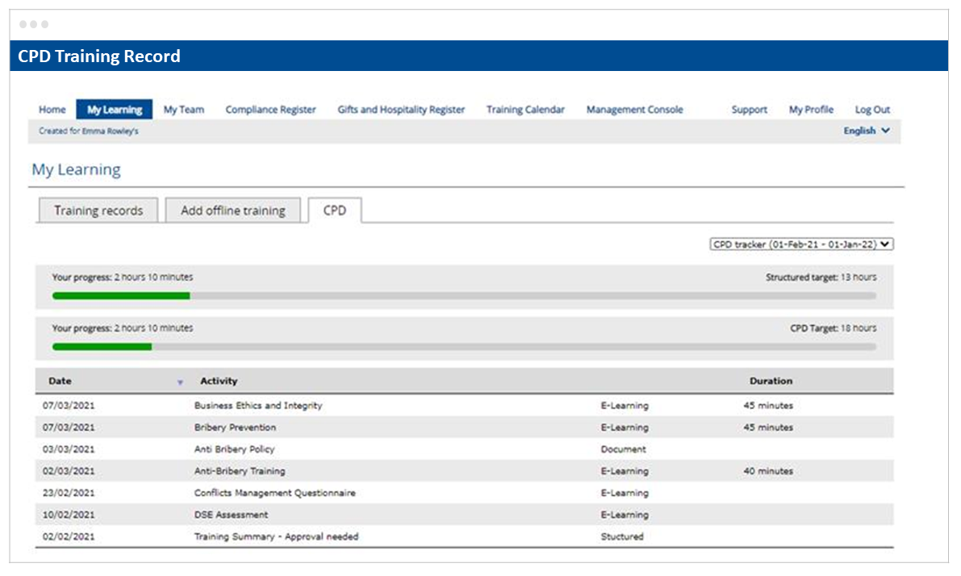Select the My Learning menu item
961x576 pixels.
tap(114, 110)
